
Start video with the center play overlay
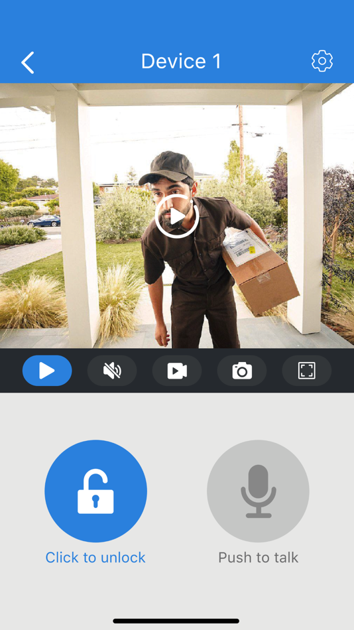(x=177, y=217)
